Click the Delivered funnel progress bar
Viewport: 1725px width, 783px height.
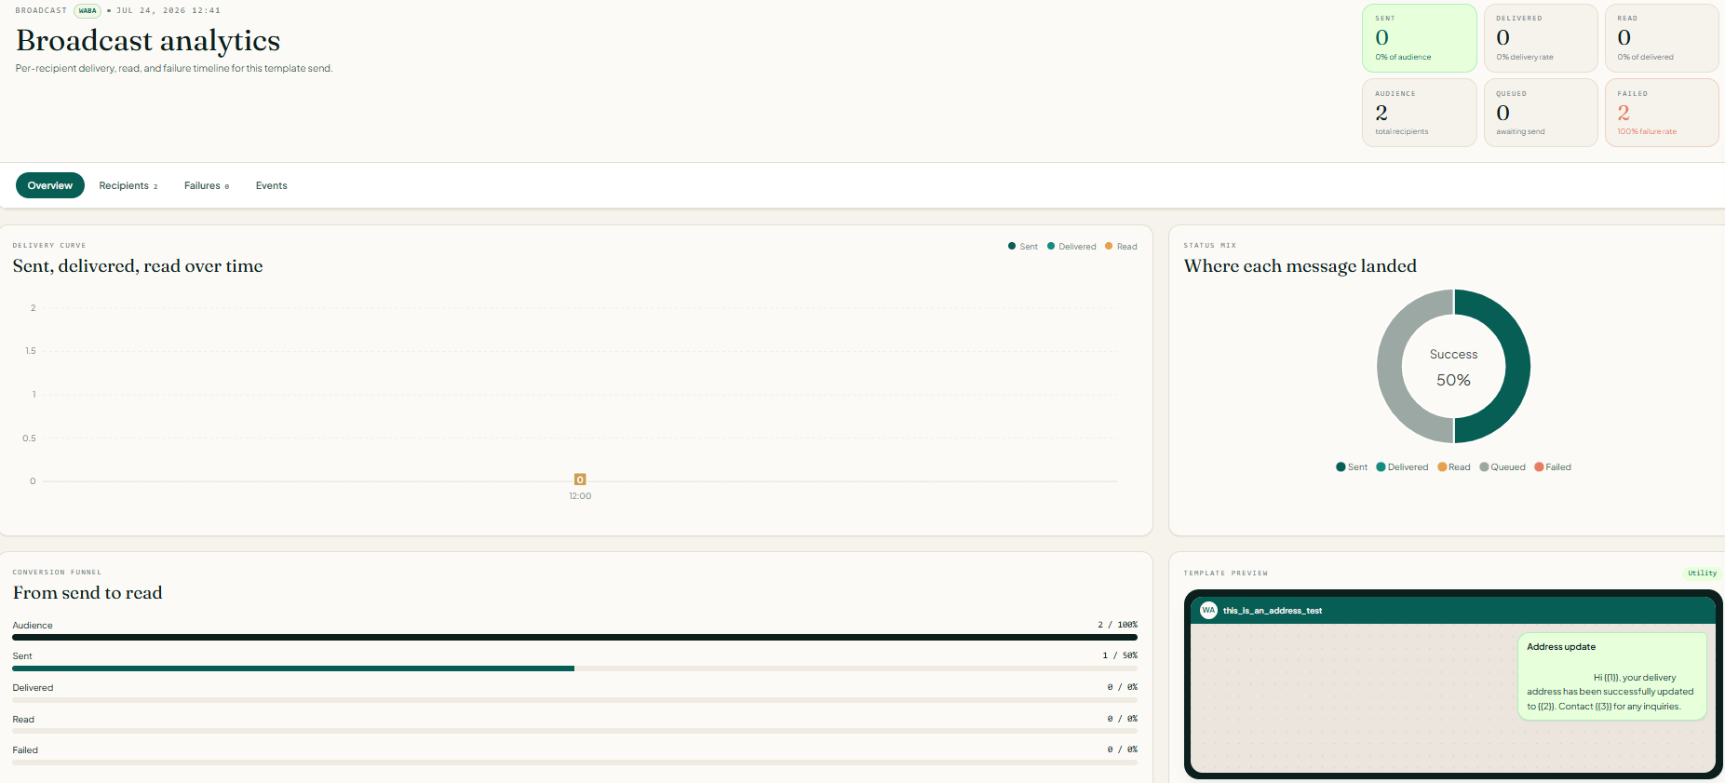coord(574,700)
